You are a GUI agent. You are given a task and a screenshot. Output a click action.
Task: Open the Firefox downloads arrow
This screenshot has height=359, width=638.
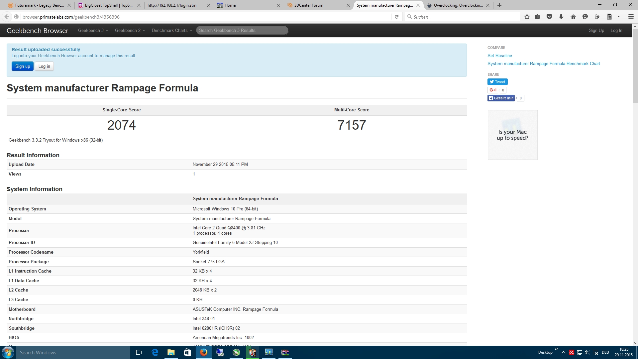coord(561,17)
